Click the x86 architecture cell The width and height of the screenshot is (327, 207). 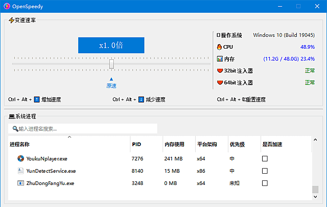coord(201,171)
